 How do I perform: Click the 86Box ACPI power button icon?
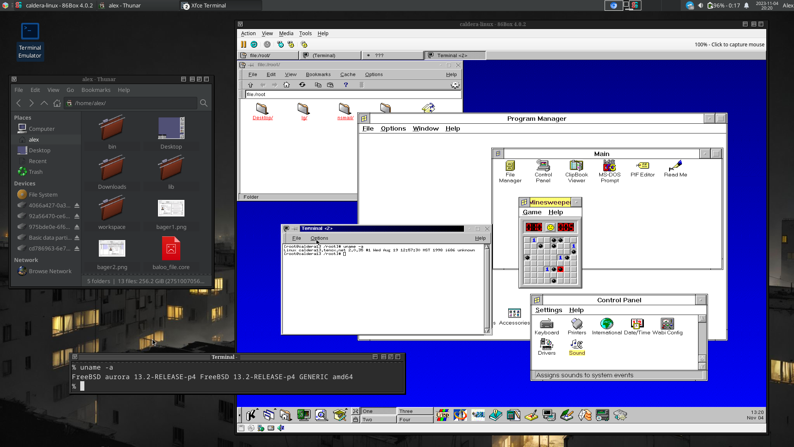click(x=267, y=44)
